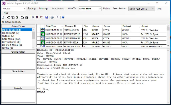Image resolution: width=171 pixels, height=105 pixels.
Task: Click the 'No active session.' status text
Action: click(11, 22)
